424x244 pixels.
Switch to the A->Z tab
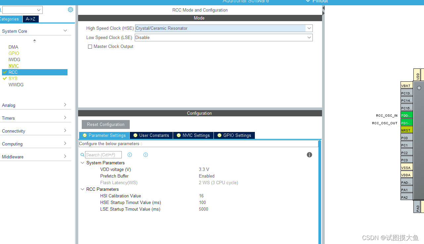(x=30, y=19)
